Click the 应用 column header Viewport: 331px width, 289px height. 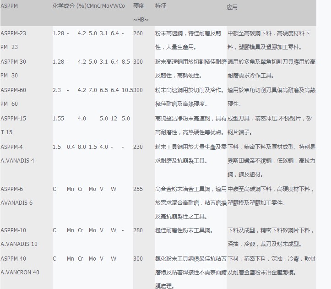click(x=232, y=7)
